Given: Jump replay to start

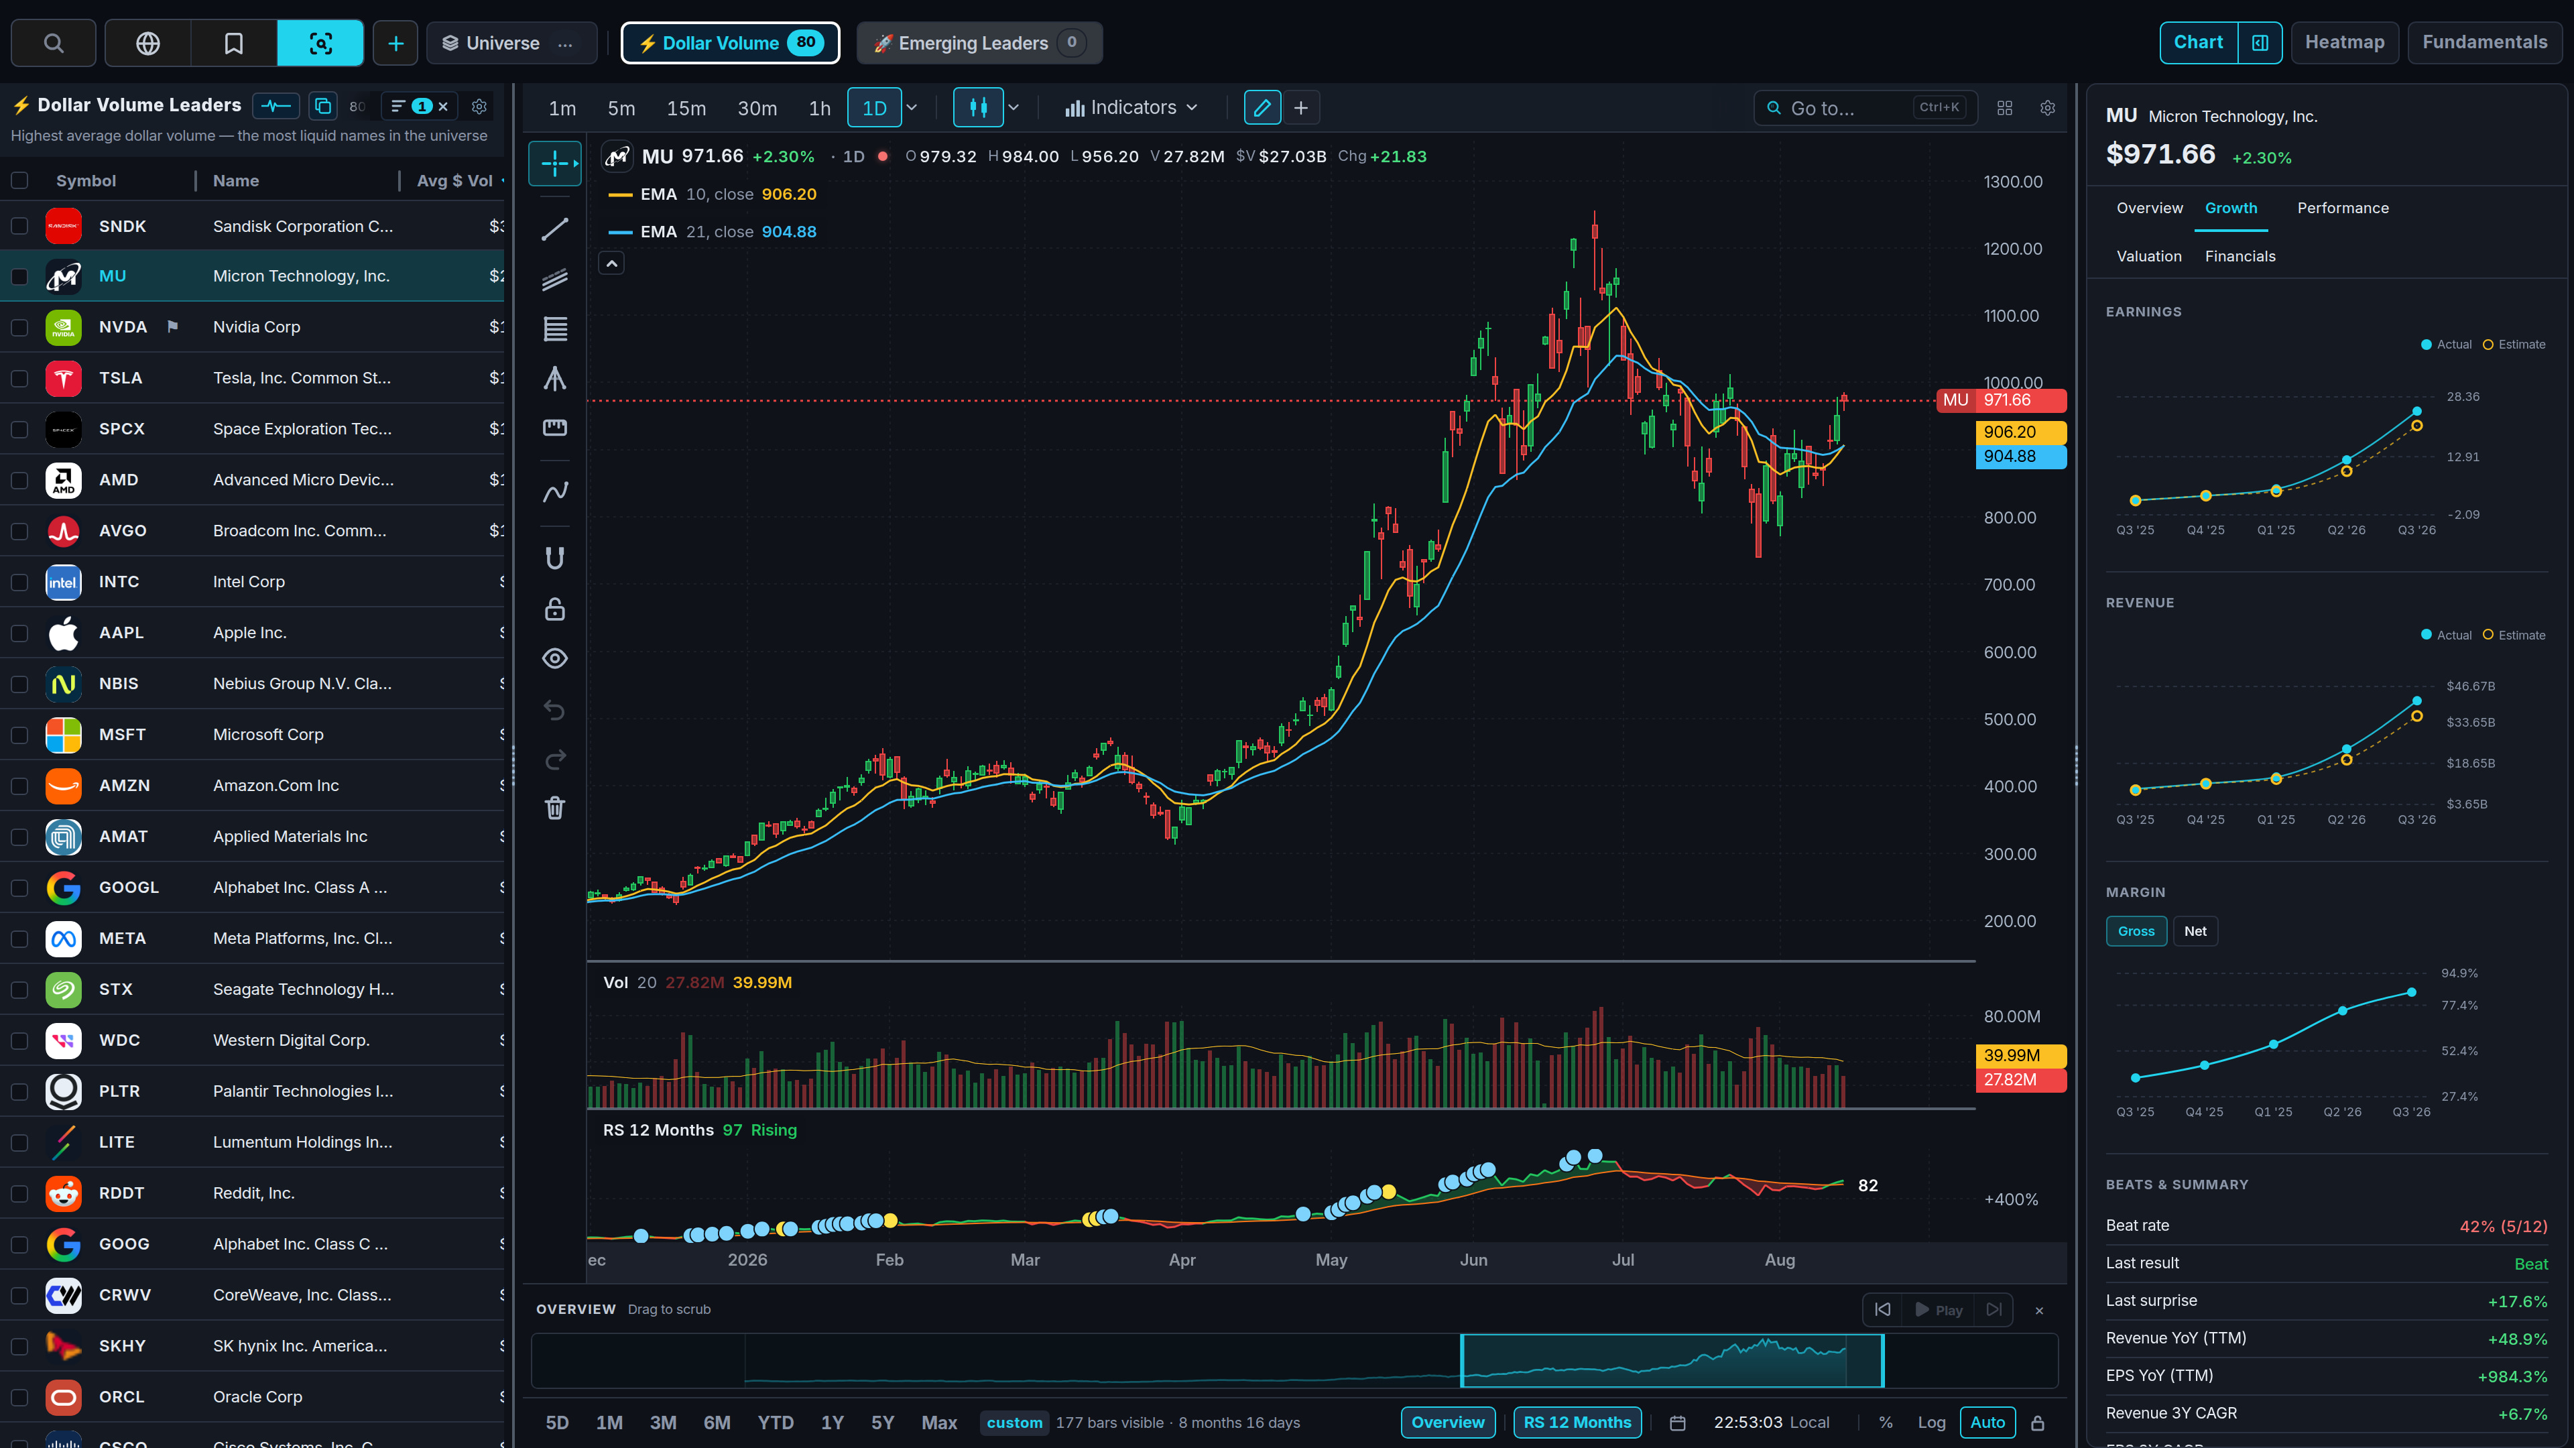Looking at the screenshot, I should (1882, 1309).
